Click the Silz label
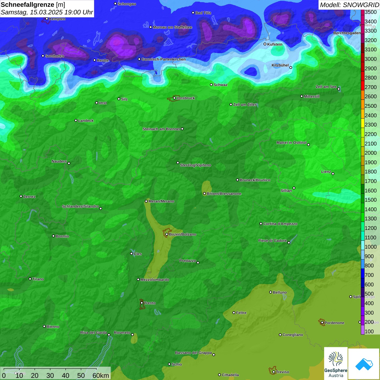Image resolution: width=380 pixels, height=380 pixels. [x=124, y=99]
